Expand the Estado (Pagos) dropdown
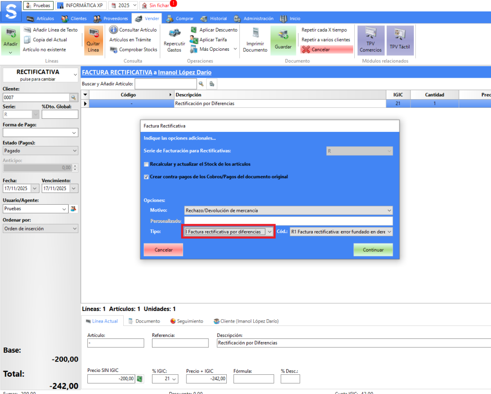This screenshot has width=491, height=394. tap(74, 151)
